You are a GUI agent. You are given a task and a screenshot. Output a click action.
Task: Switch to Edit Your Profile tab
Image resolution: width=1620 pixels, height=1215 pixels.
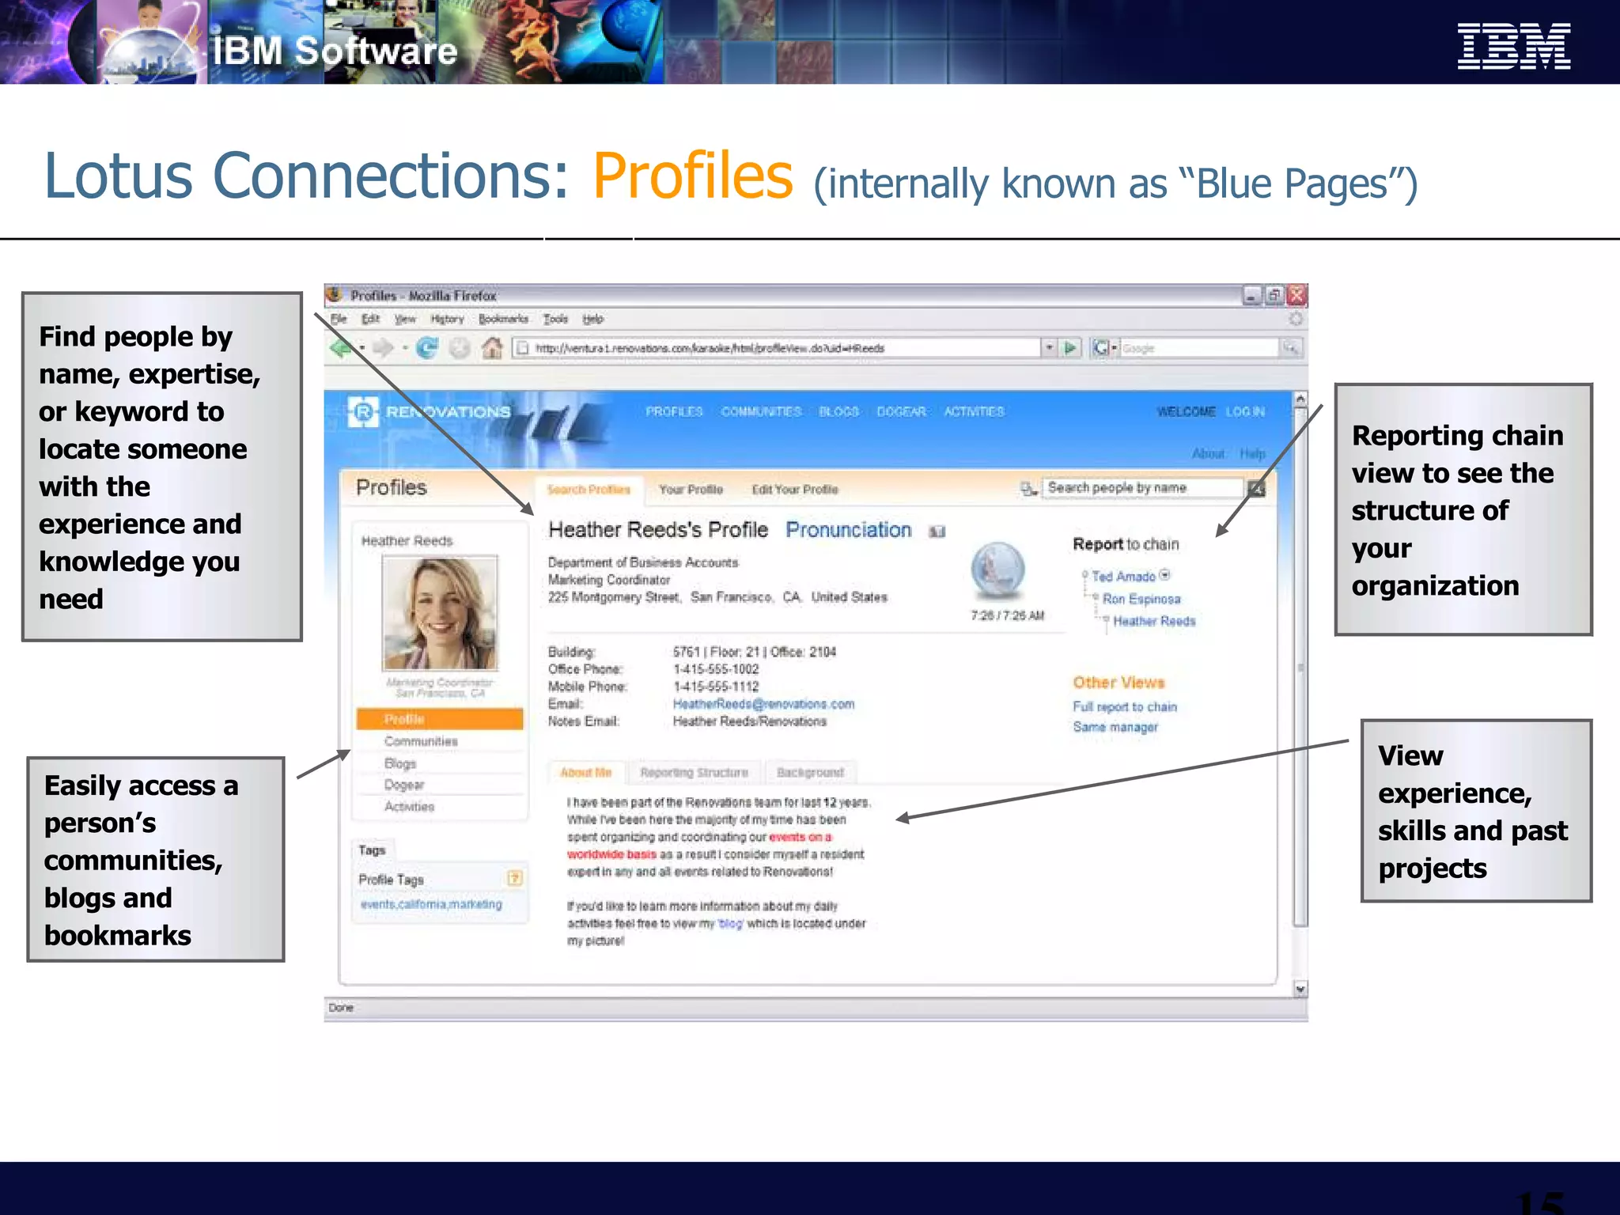tap(794, 490)
